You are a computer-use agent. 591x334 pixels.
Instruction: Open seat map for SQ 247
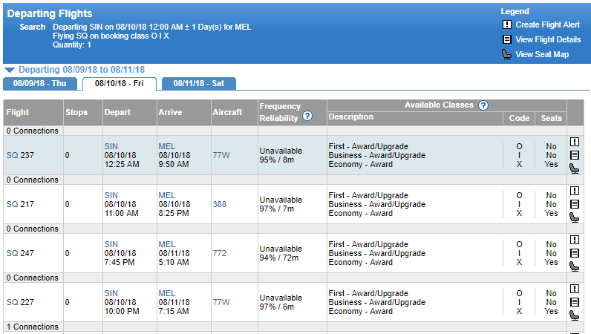[x=574, y=266]
